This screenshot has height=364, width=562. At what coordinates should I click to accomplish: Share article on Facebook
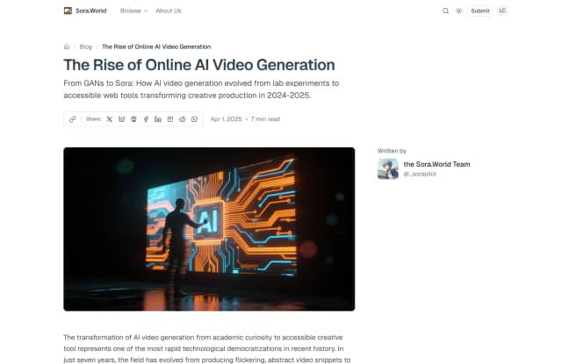coord(146,118)
